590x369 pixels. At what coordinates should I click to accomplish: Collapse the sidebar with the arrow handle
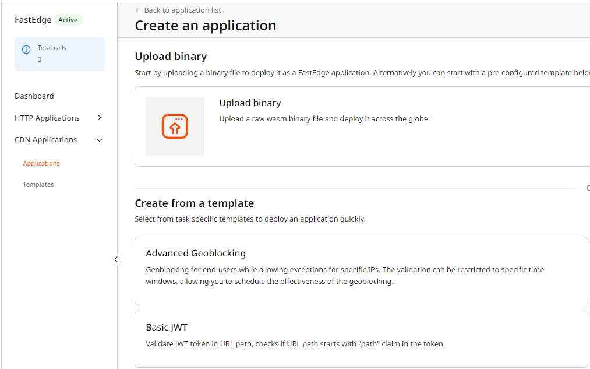click(x=116, y=259)
